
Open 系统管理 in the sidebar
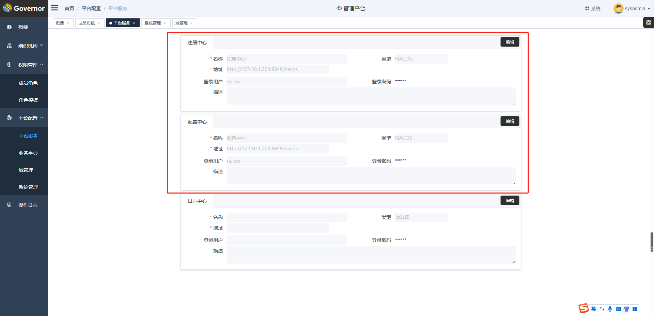point(28,187)
